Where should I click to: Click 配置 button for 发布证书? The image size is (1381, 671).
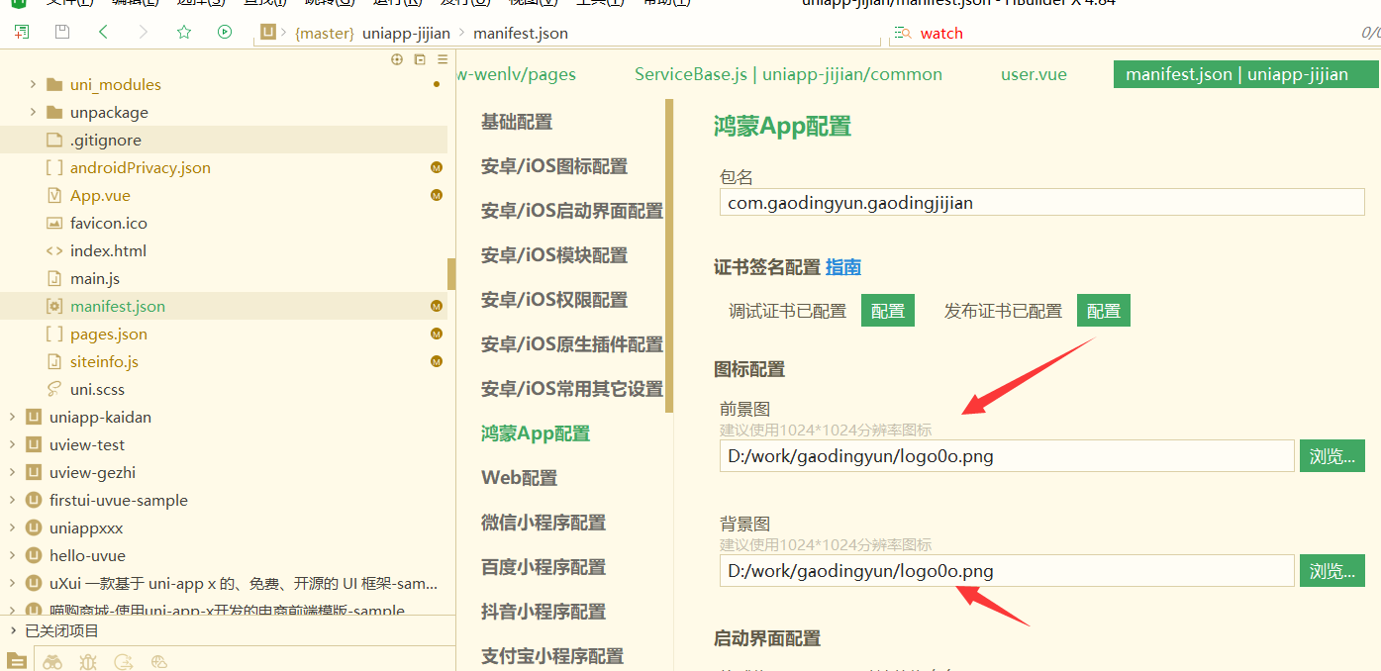click(x=1104, y=311)
